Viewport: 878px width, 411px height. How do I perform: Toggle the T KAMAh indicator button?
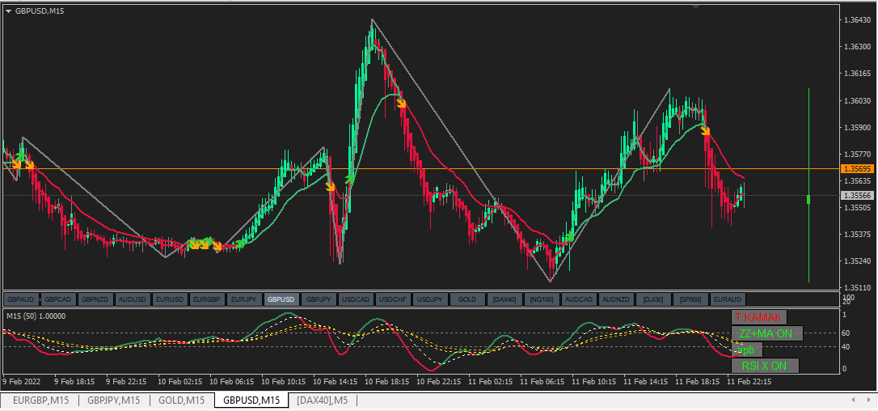[x=758, y=317]
